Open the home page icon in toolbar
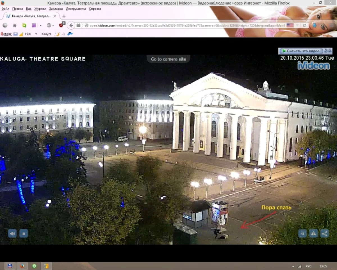337x270 pixels. (x=15, y=25)
